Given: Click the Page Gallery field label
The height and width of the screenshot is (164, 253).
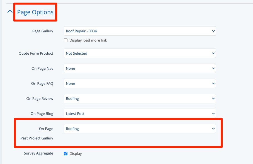Looking at the screenshot, I should pyautogui.click(x=43, y=31).
